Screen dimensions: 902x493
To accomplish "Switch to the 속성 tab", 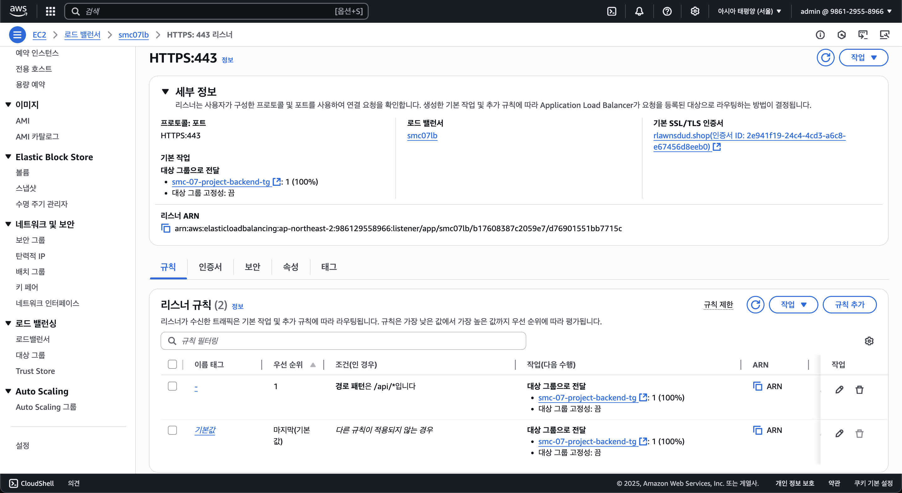I will 290,267.
